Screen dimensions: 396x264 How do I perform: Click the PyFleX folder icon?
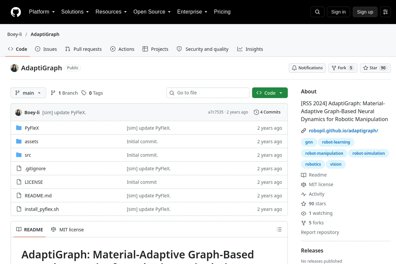tap(19, 128)
